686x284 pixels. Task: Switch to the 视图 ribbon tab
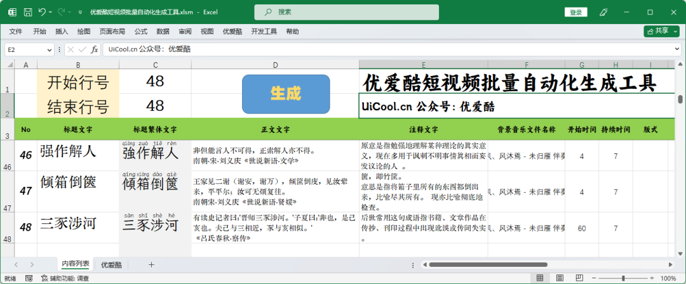click(207, 32)
